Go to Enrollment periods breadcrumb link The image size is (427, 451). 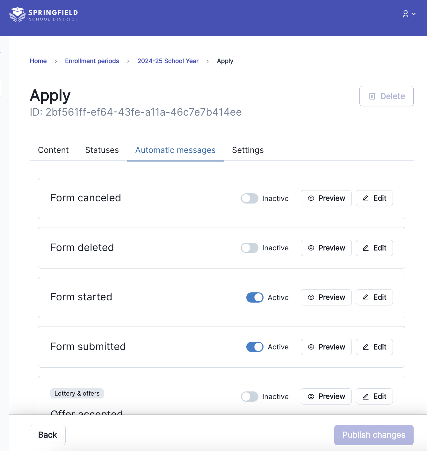(92, 61)
